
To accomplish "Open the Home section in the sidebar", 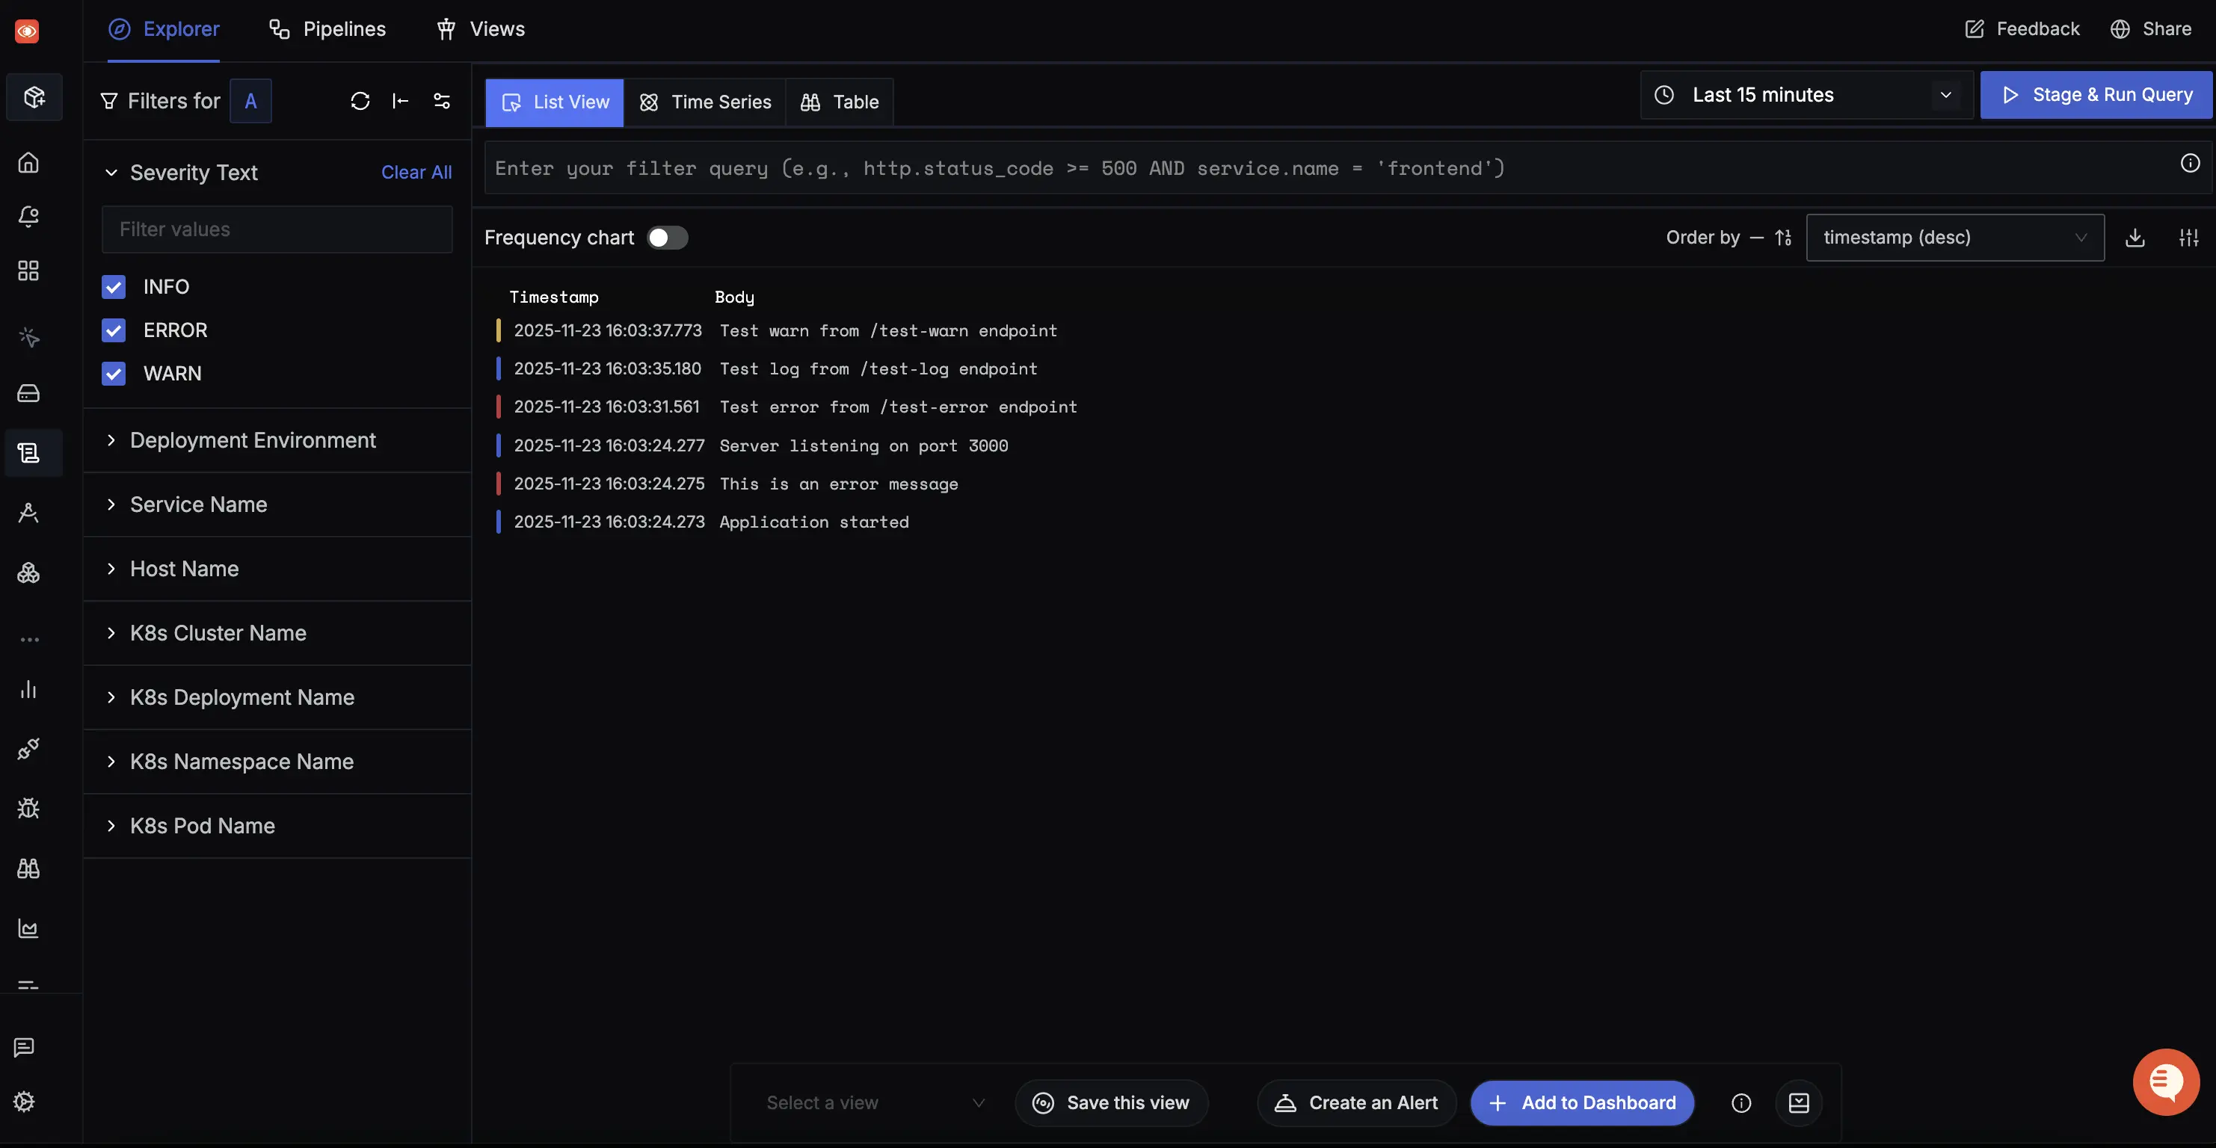I will 28,162.
